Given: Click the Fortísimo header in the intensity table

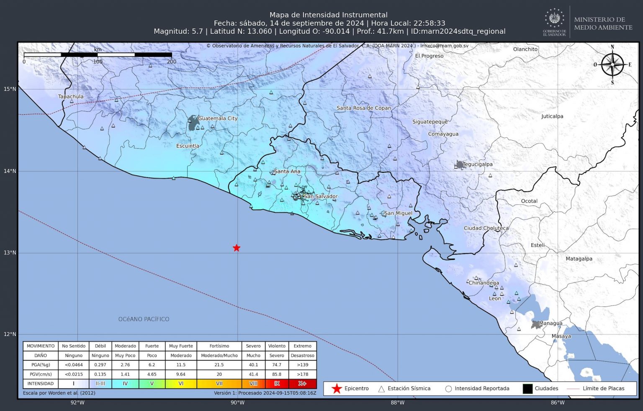Looking at the screenshot, I should pos(219,346).
